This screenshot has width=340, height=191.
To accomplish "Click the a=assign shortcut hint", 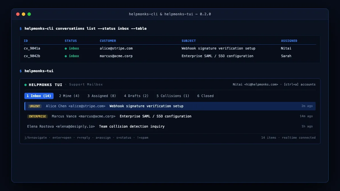I will pos(103,138).
